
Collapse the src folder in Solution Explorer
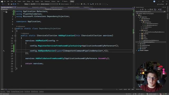tap(137, 15)
